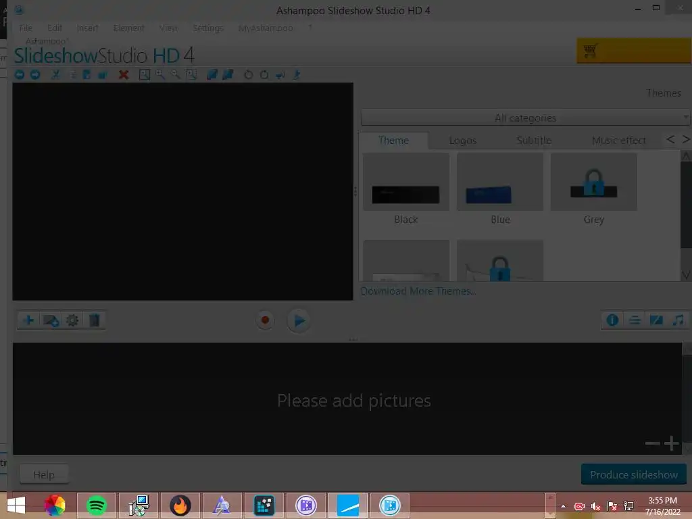Open the Insert menu
The width and height of the screenshot is (692, 519).
[x=87, y=28]
